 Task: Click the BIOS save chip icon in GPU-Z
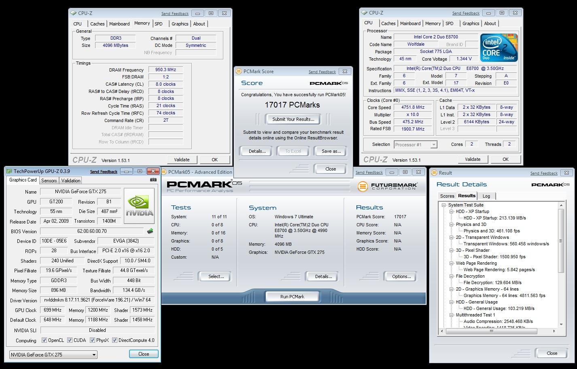point(150,231)
